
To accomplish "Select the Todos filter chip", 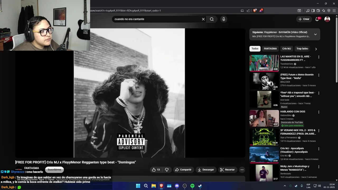I will pos(255,49).
